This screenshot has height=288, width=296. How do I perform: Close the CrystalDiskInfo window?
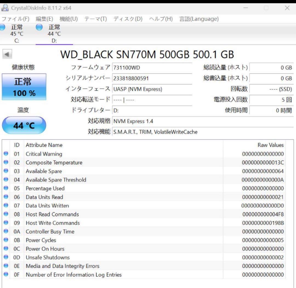point(287,8)
